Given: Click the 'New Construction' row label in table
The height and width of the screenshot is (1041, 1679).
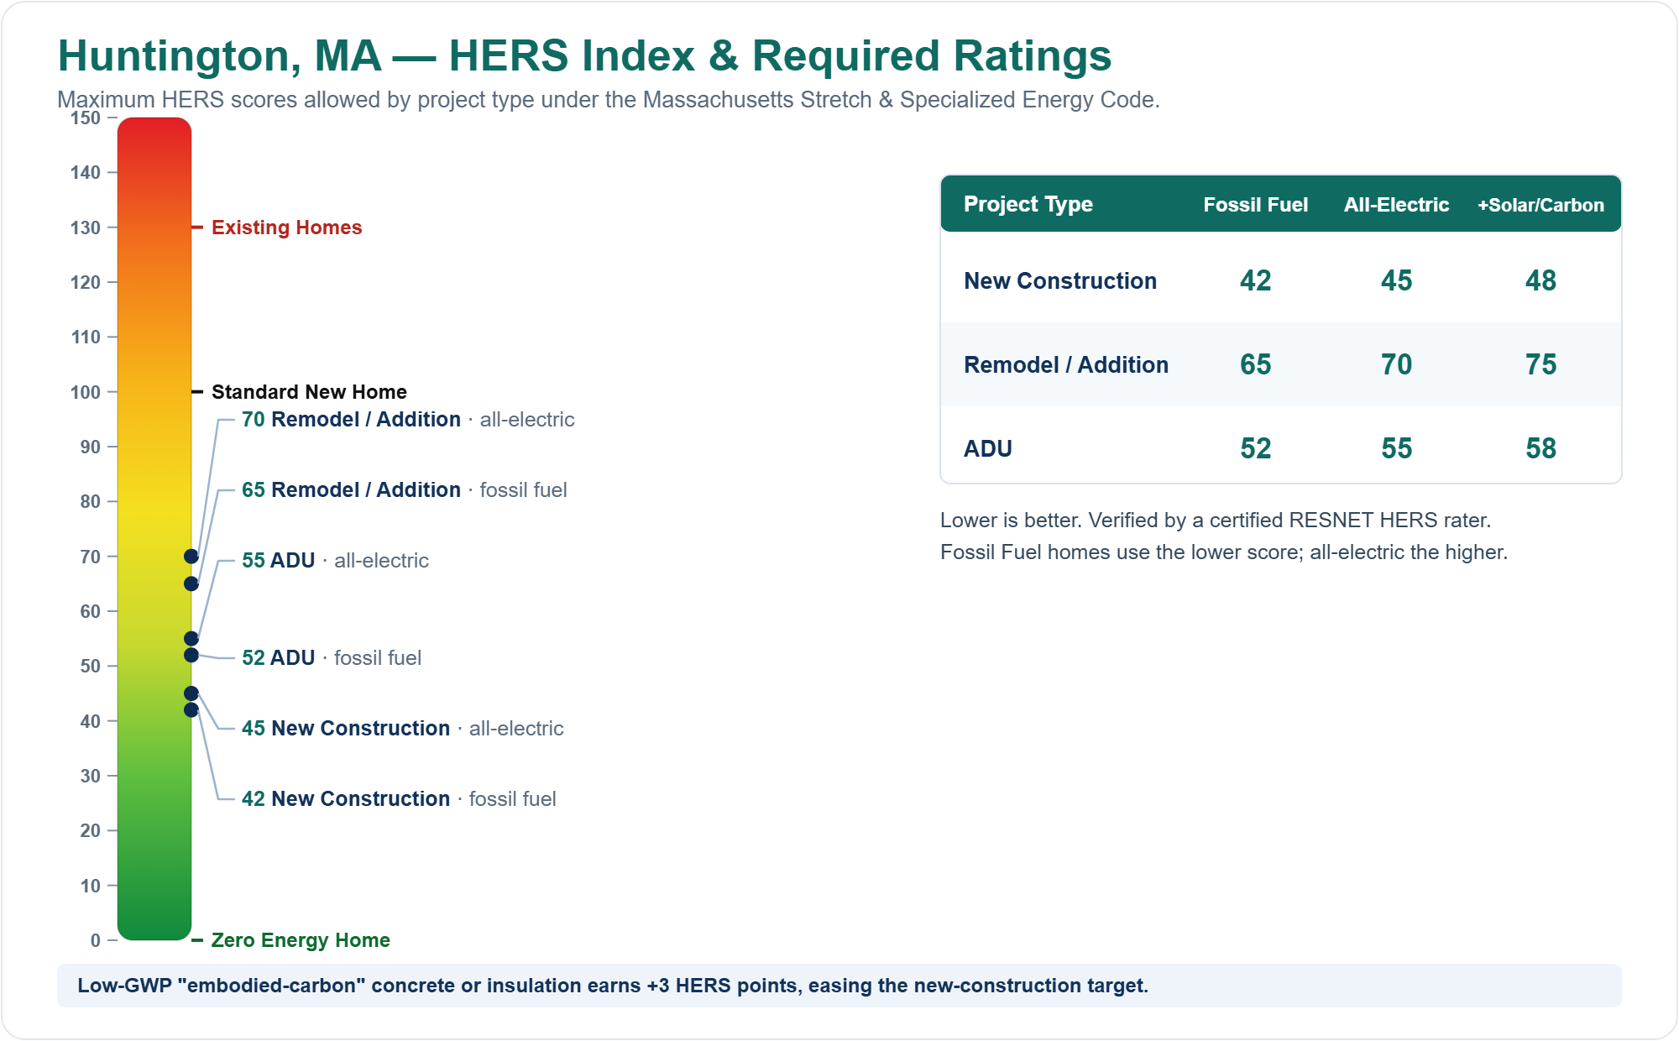Looking at the screenshot, I should [1060, 280].
